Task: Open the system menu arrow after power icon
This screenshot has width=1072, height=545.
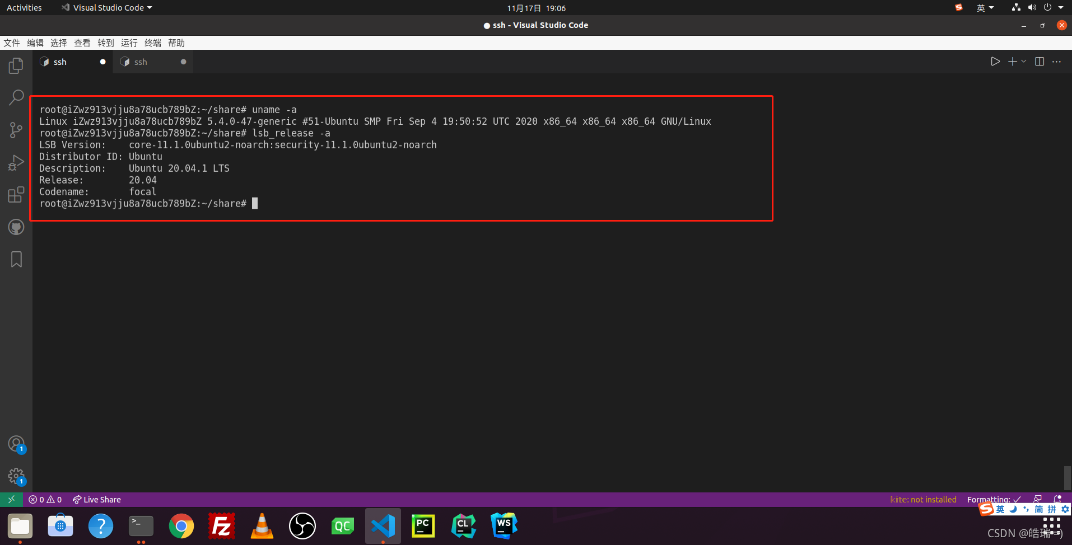Action: [x=1061, y=8]
